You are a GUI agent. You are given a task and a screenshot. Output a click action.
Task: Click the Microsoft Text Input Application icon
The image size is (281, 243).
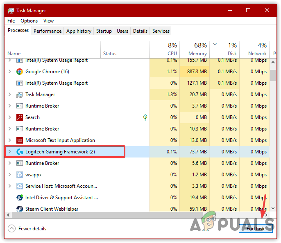[20, 140]
